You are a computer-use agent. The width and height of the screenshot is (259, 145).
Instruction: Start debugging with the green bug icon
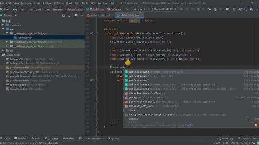pos(198,9)
